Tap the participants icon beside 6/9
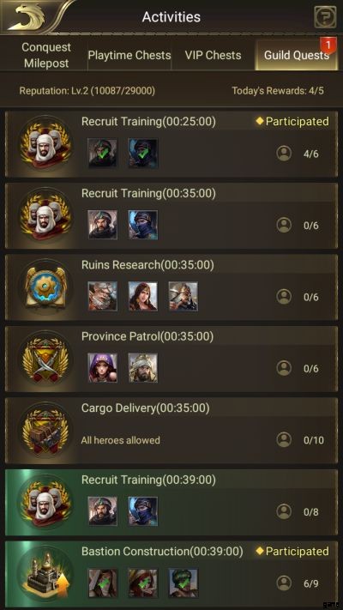The image size is (343, 610). [285, 583]
